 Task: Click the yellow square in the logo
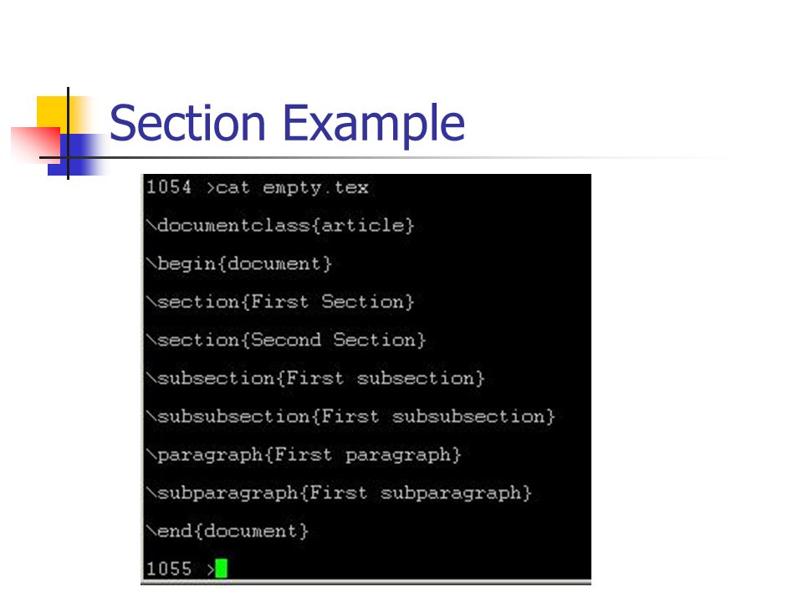tap(53, 113)
